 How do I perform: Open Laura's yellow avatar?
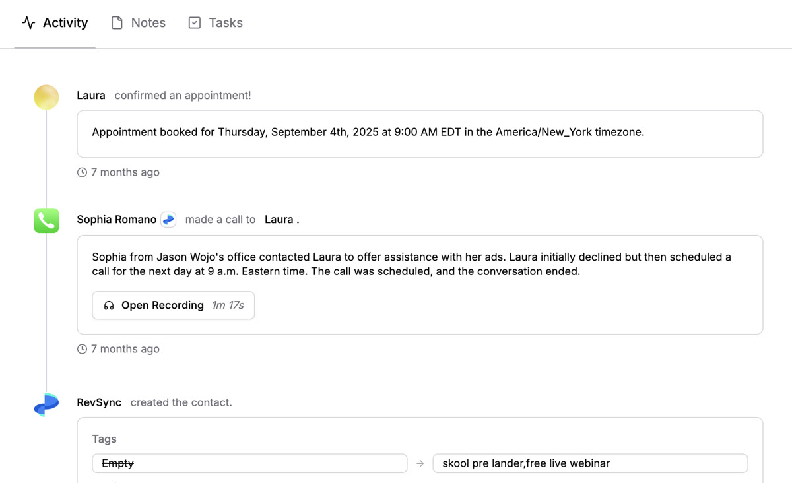pyautogui.click(x=46, y=96)
